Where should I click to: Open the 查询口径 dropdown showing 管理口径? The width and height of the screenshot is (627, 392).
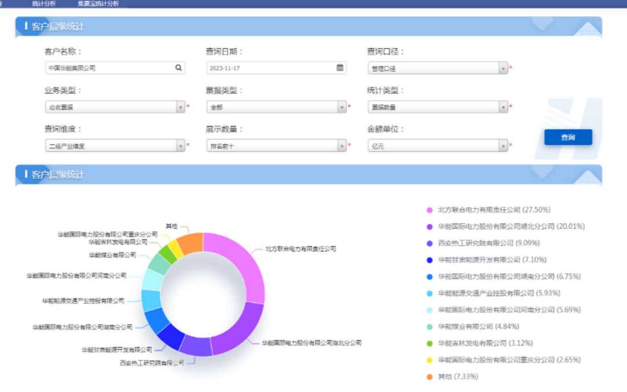pos(437,68)
